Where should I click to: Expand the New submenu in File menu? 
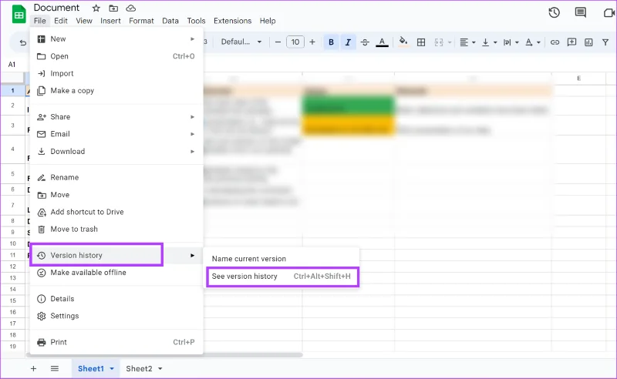tap(116, 39)
